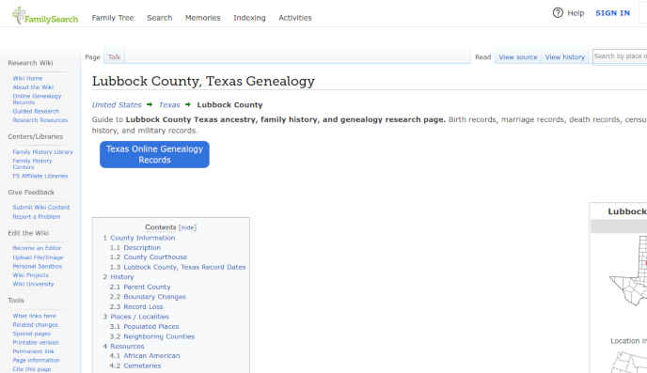
Task: Open the Memories menu
Action: 202,18
